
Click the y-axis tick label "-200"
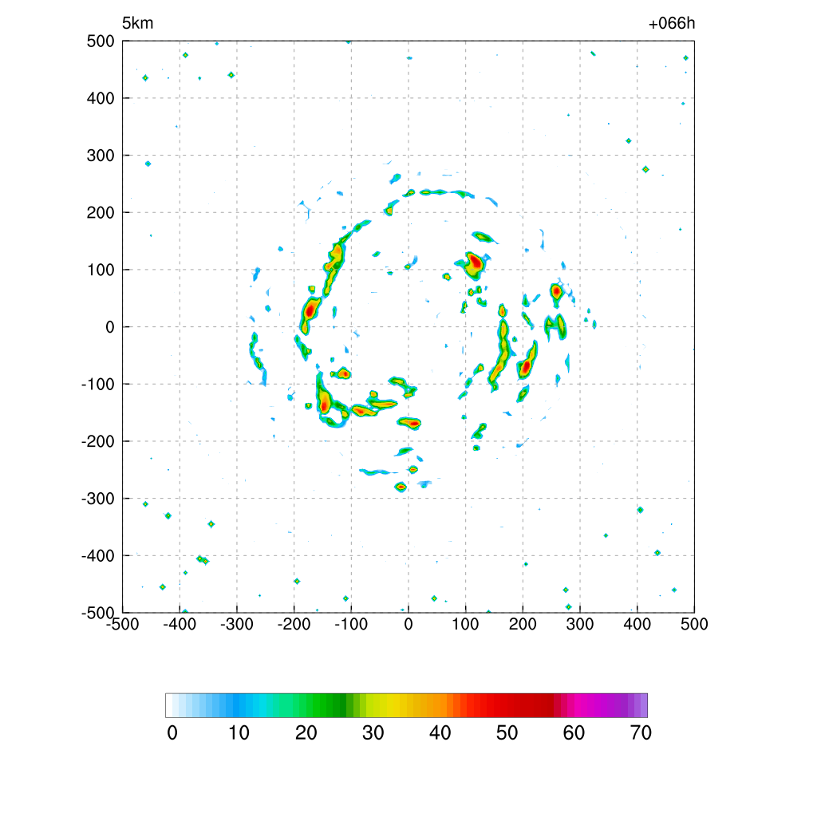click(x=98, y=442)
